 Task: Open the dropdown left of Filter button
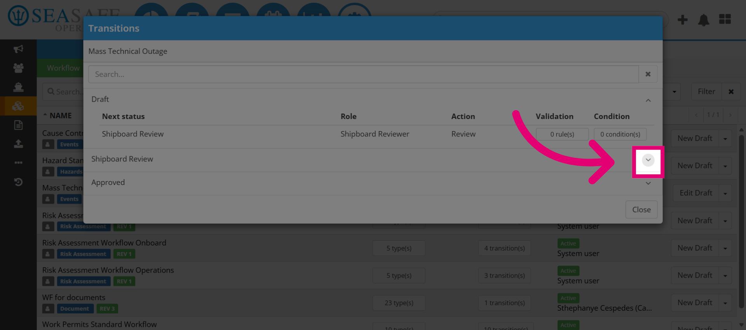pos(674,92)
